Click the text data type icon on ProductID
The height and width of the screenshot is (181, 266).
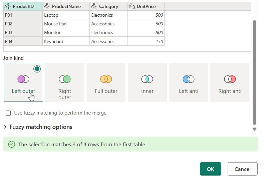click(8, 6)
